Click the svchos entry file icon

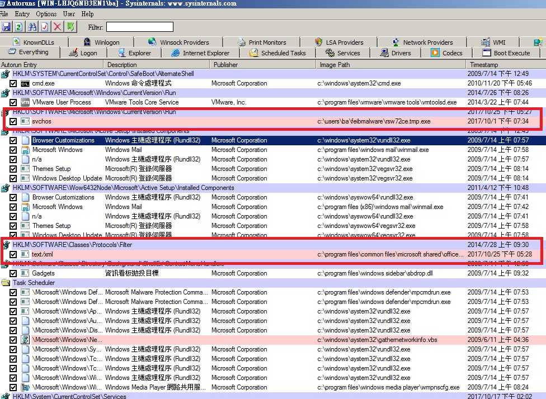click(x=25, y=121)
